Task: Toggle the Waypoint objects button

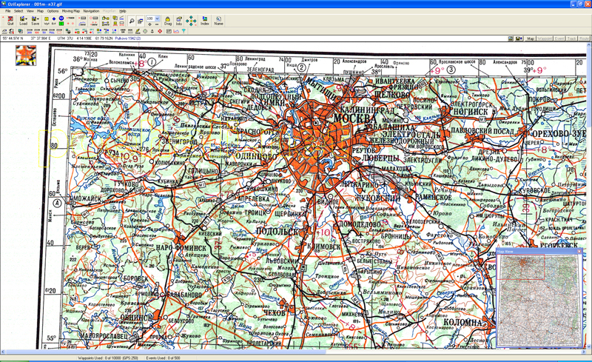Action: 545,38
